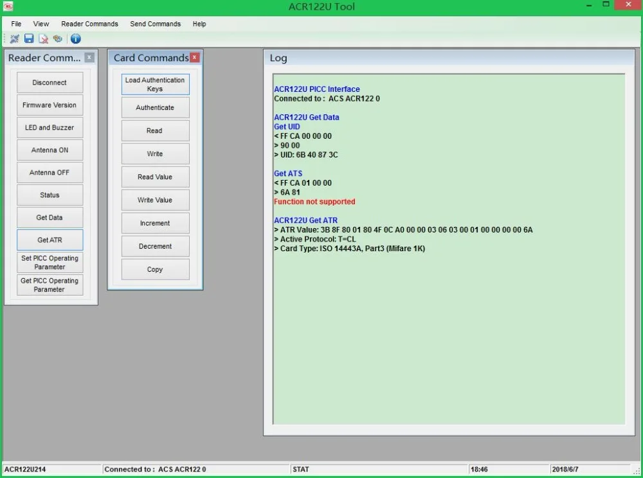Click Load Authentication Keys button
Viewport: 643px width, 478px height.
(x=156, y=84)
